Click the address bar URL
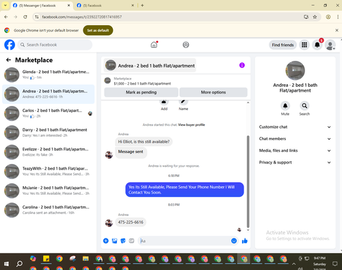The height and width of the screenshot is (270, 342). 82,17
